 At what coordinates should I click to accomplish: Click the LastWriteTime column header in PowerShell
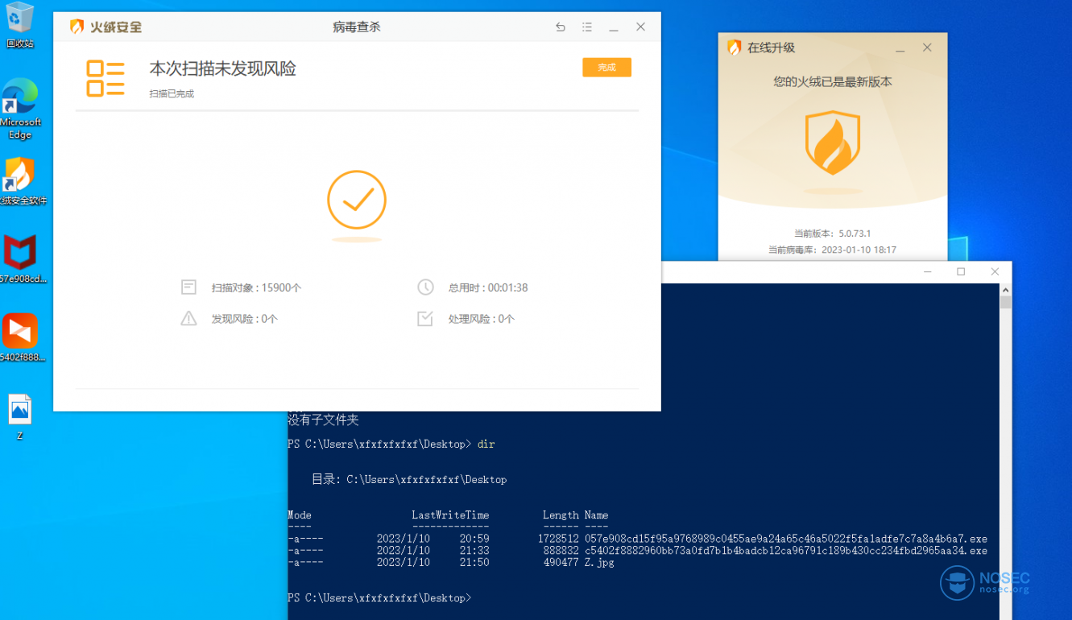(x=450, y=515)
